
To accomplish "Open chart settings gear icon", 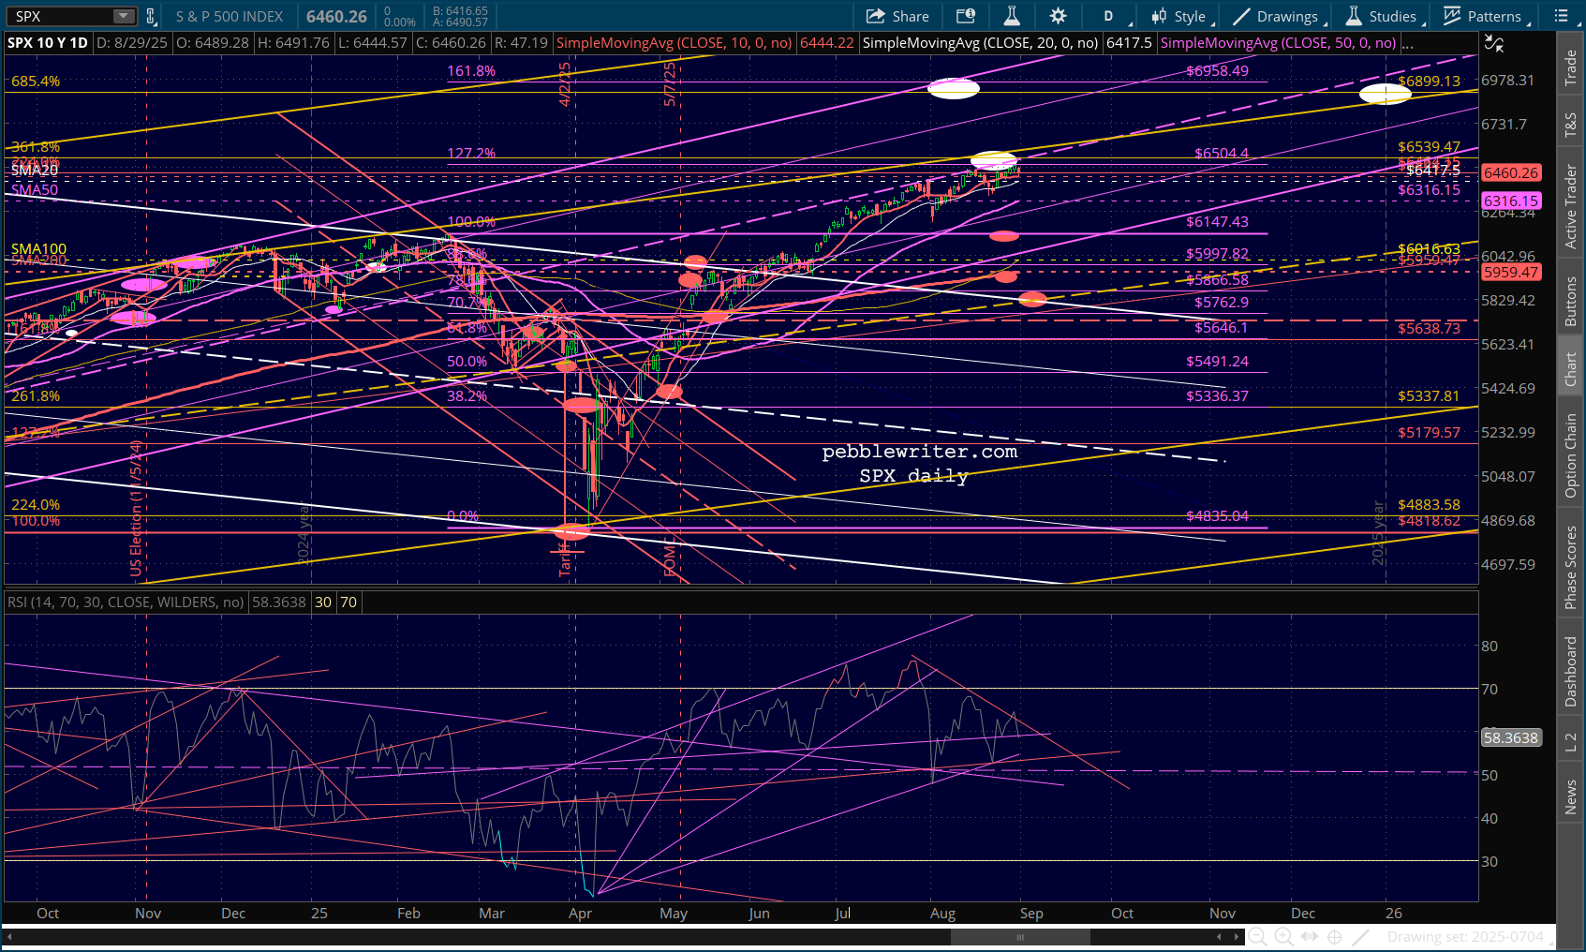I will (1058, 16).
